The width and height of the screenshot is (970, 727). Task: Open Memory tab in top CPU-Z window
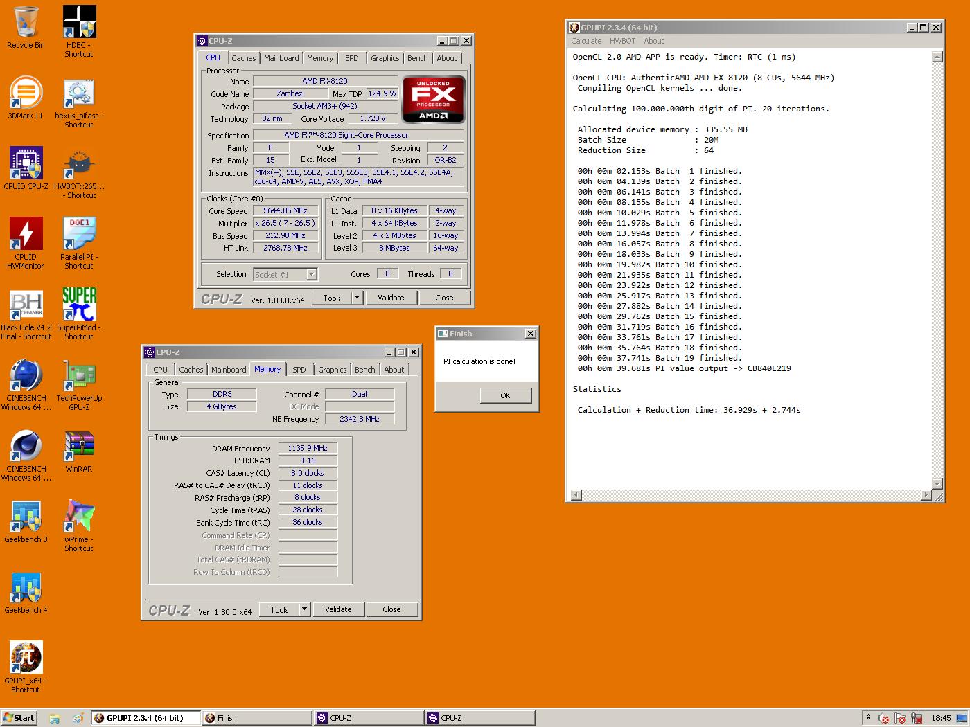pyautogui.click(x=320, y=58)
